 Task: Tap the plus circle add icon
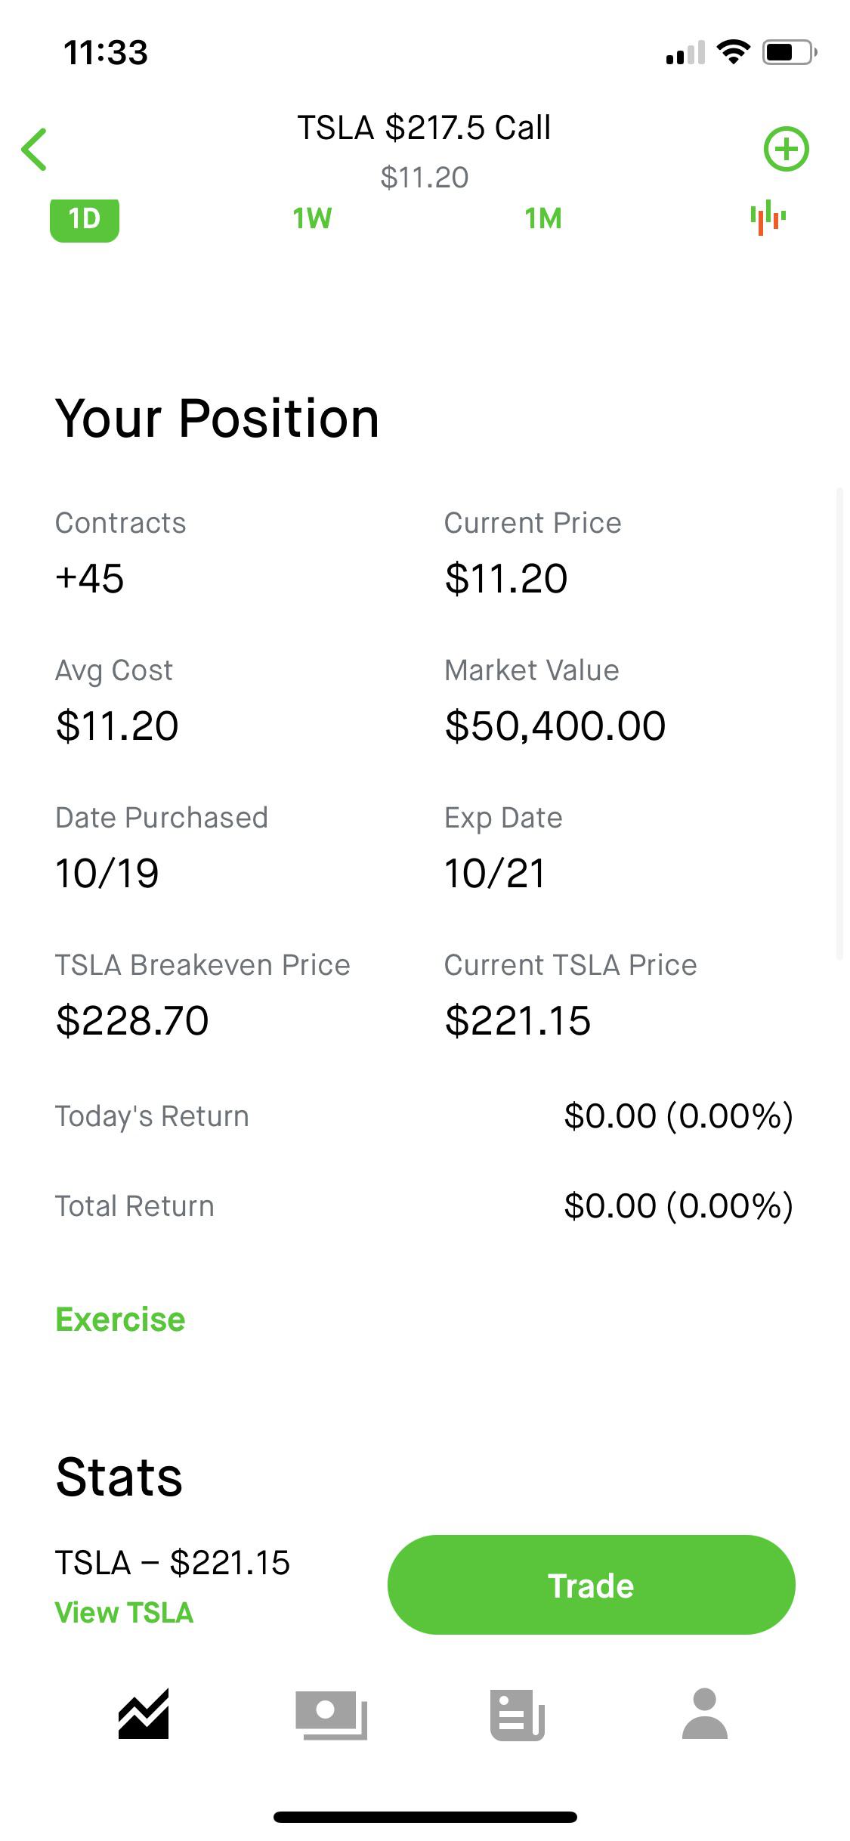point(786,149)
